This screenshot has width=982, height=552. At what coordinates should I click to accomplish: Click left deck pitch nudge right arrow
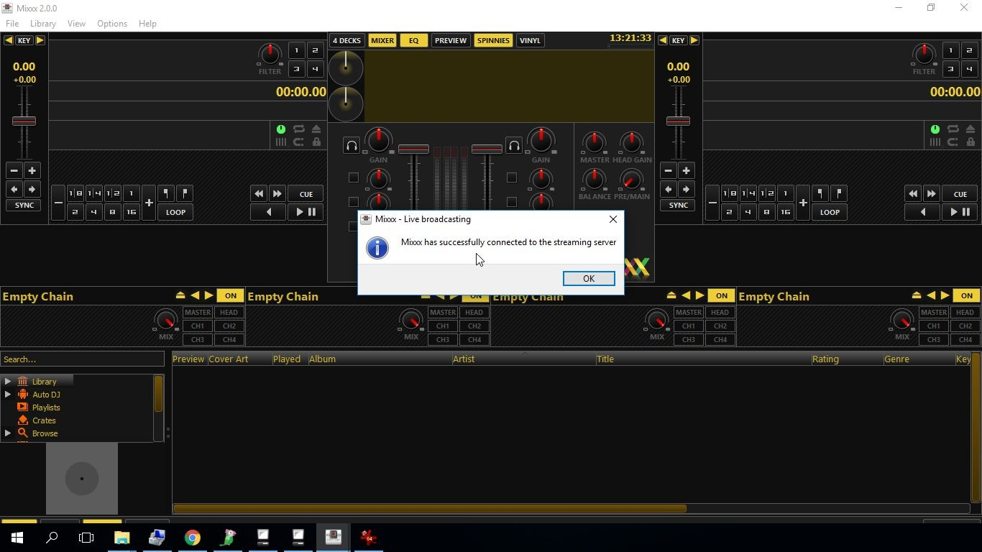point(32,189)
